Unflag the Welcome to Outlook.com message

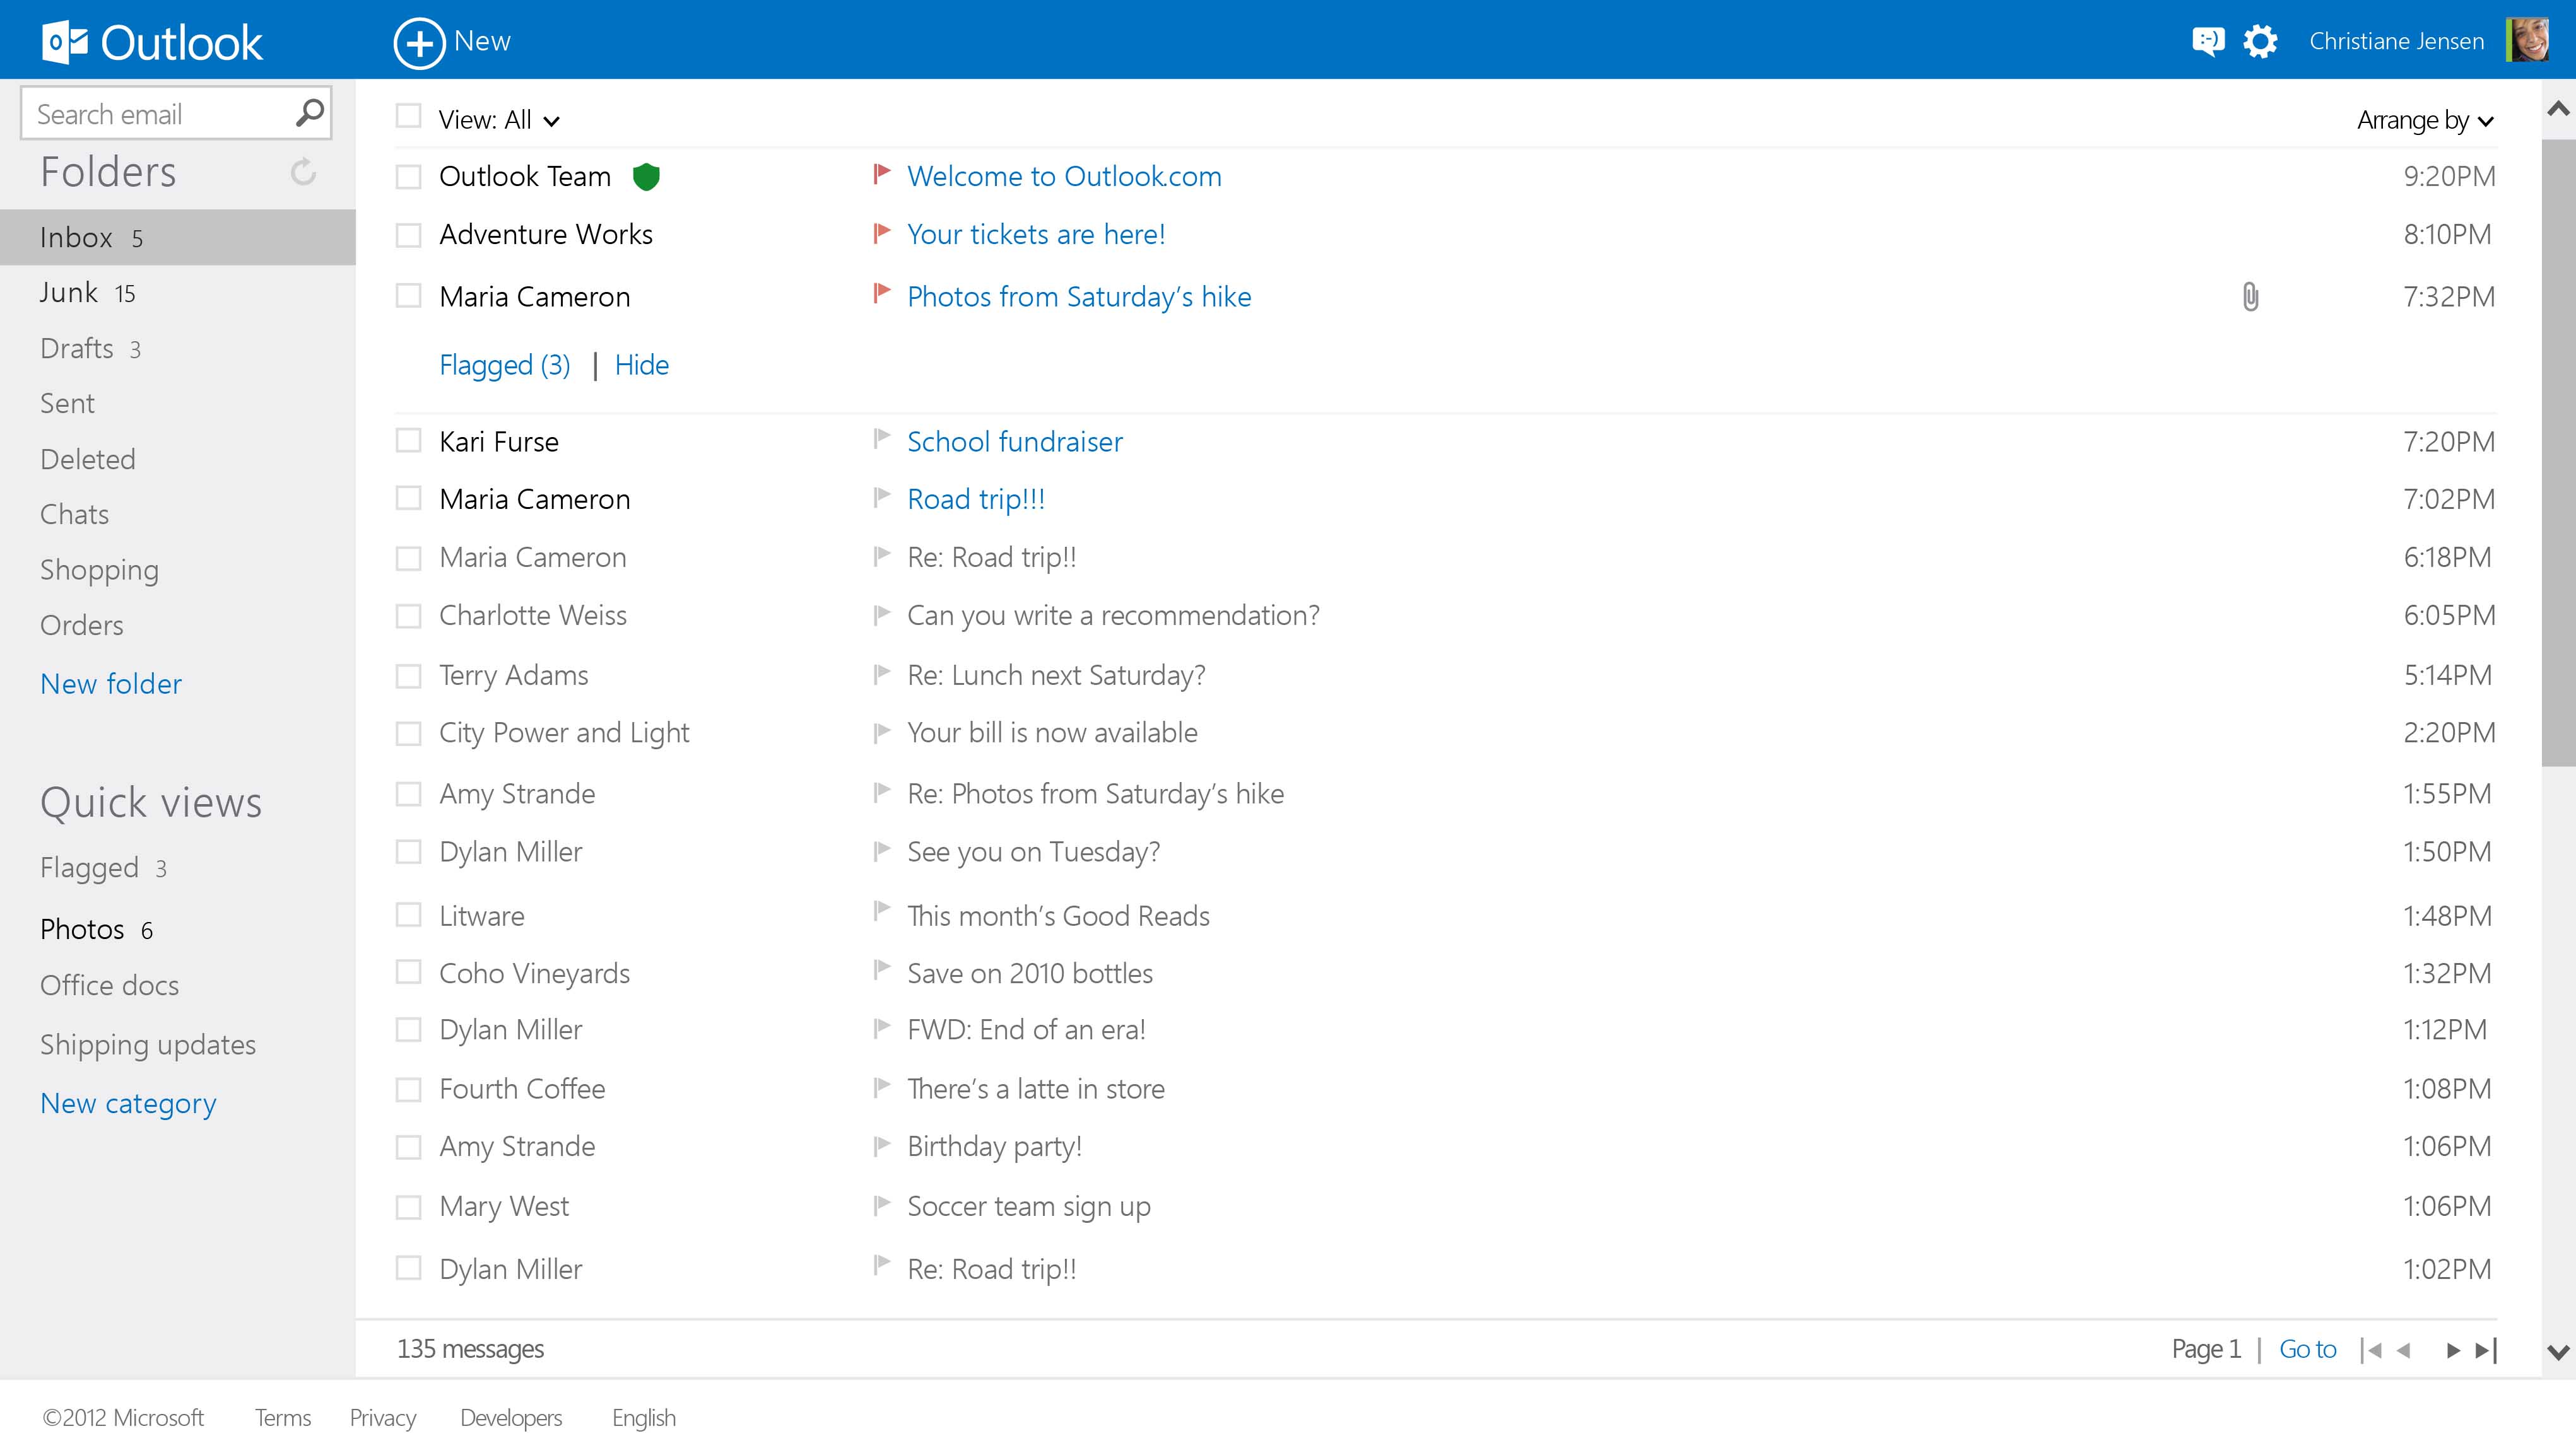[x=881, y=175]
